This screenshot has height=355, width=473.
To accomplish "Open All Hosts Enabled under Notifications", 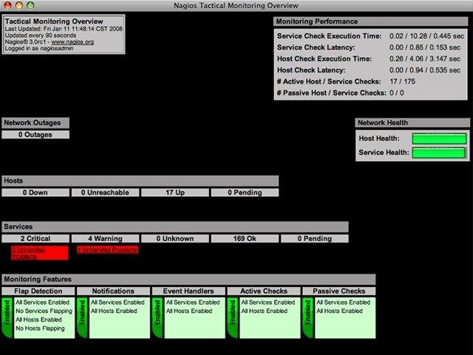I will point(114,311).
